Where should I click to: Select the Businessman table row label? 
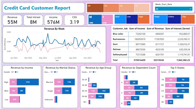(x=119, y=39)
